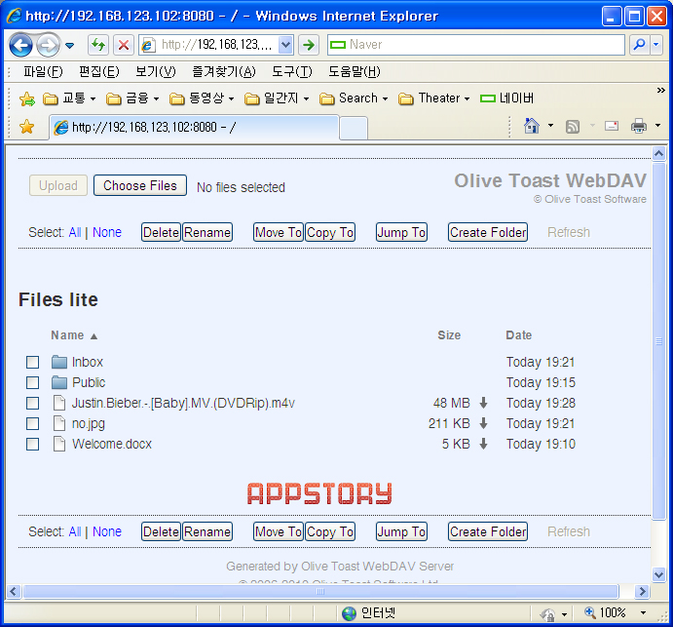Click the download arrow for Welcome.docx
Screen dimensions: 673x627
pyautogui.click(x=483, y=444)
